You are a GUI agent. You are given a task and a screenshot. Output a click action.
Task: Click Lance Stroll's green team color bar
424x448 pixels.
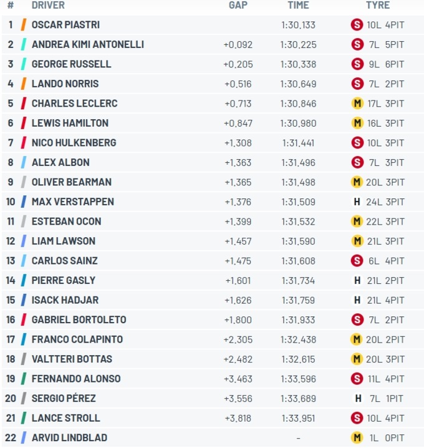[23, 418]
